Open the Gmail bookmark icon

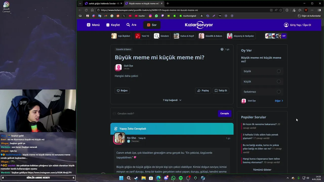click(x=106, y=16)
